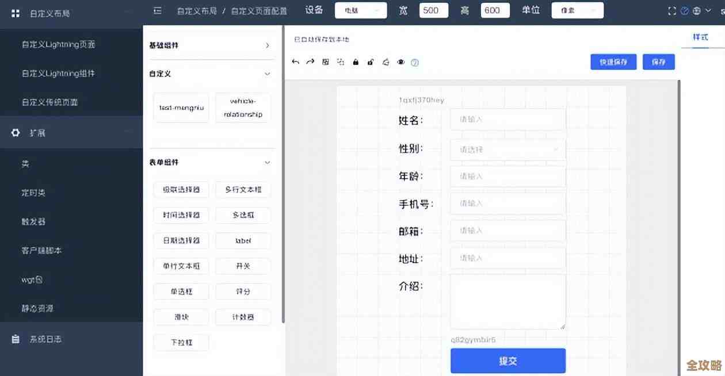Click the 提交 submit button on the form
725x376 pixels.
point(508,360)
